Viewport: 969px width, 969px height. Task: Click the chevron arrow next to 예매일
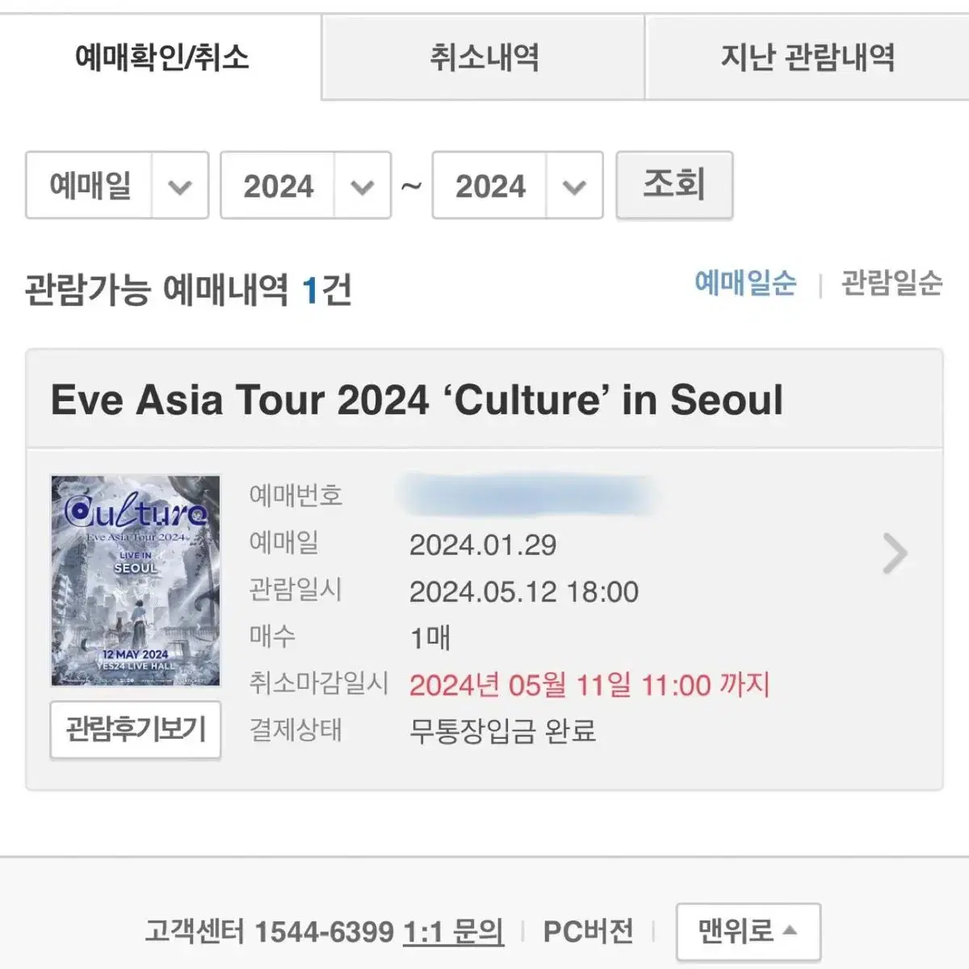pos(180,187)
